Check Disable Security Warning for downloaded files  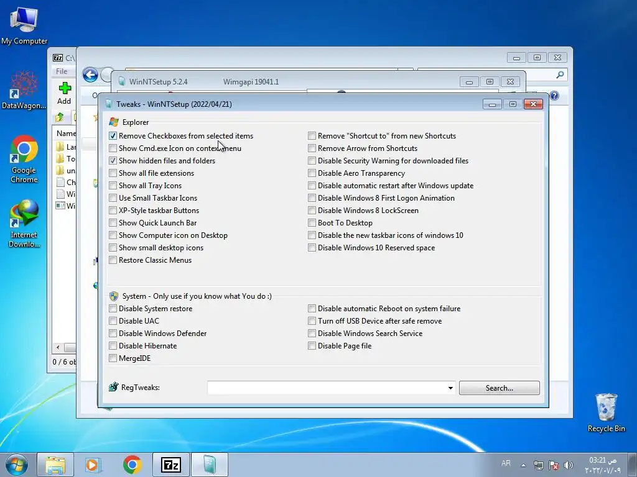tap(312, 161)
